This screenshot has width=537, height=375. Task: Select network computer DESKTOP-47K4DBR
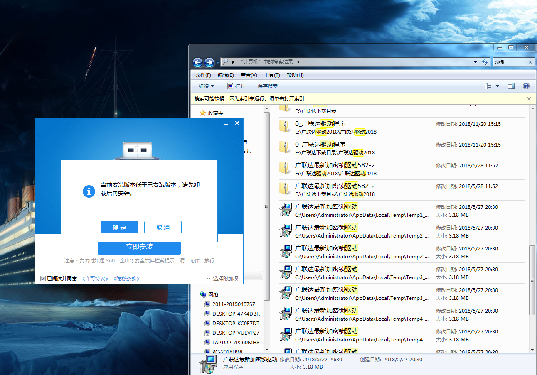[236, 314]
